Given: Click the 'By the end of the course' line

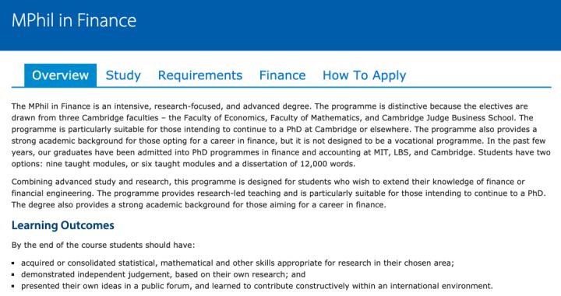Looking at the screenshot, I should pyautogui.click(x=103, y=245).
